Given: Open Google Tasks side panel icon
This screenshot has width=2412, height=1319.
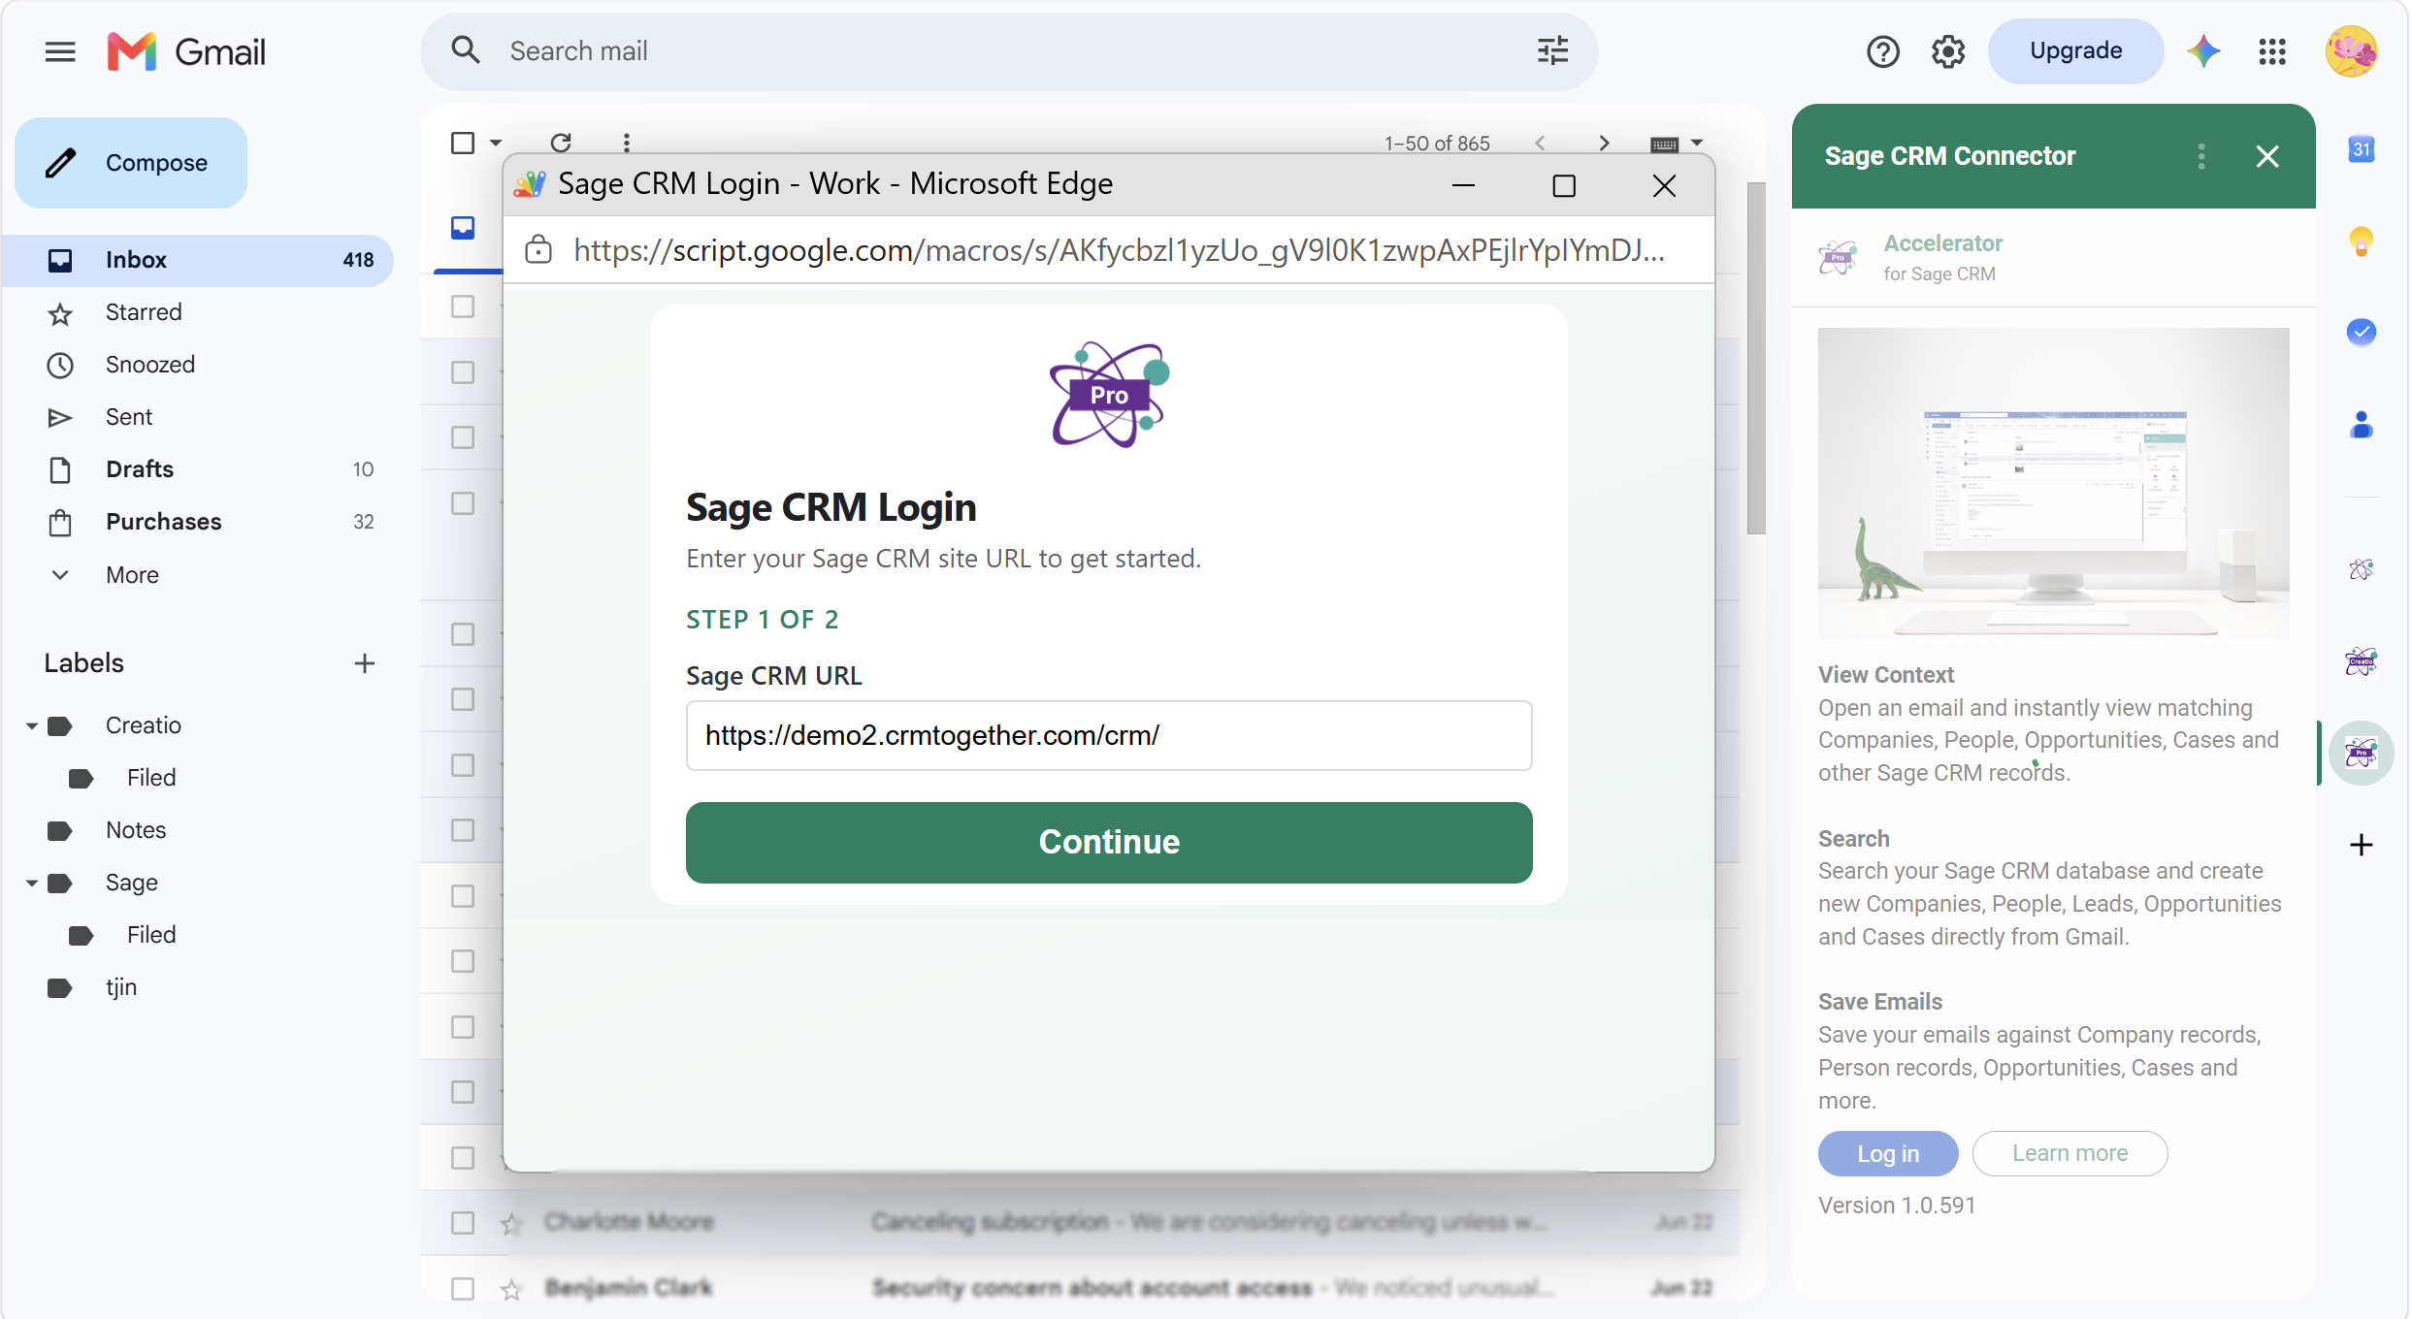Looking at the screenshot, I should 2361,332.
